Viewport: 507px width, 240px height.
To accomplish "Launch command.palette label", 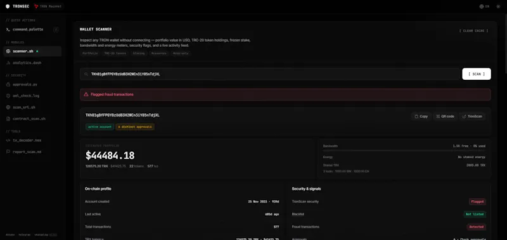I will [28, 29].
